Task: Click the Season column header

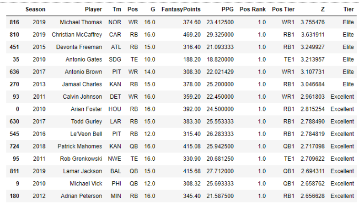Action: (x=35, y=10)
